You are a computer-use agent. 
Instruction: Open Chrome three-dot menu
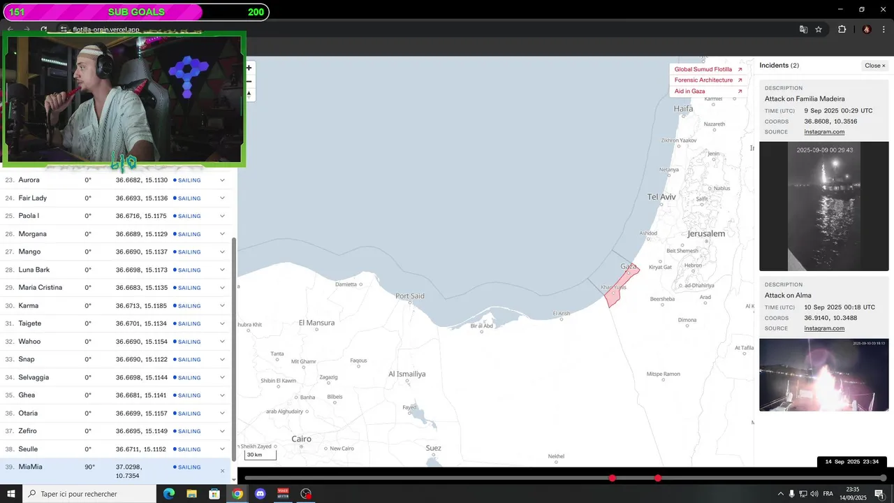click(884, 29)
